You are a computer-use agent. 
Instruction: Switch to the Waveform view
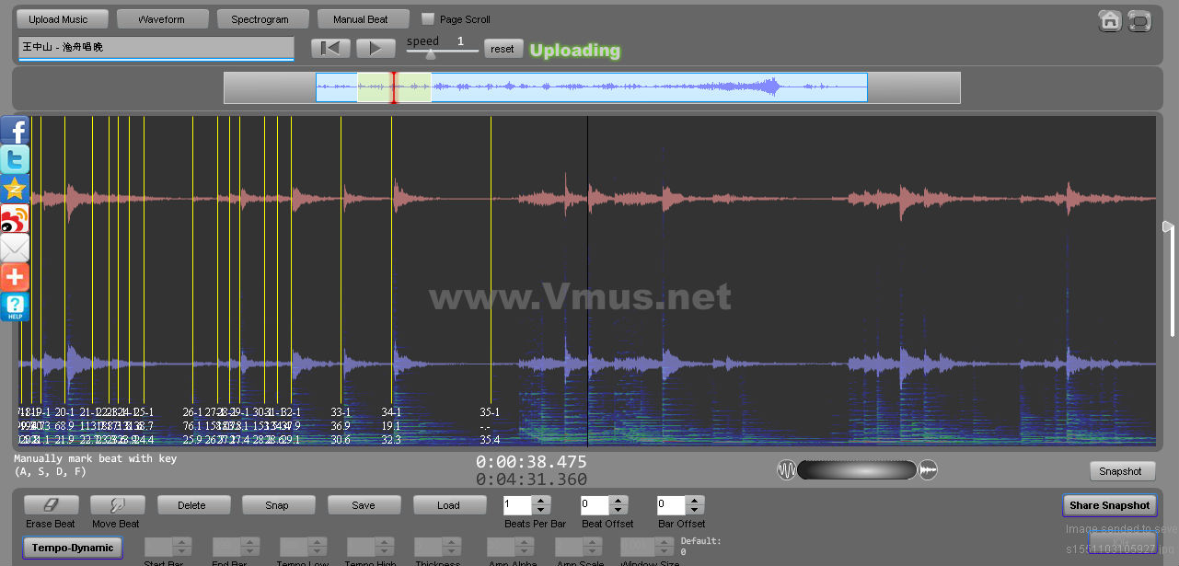pos(161,19)
